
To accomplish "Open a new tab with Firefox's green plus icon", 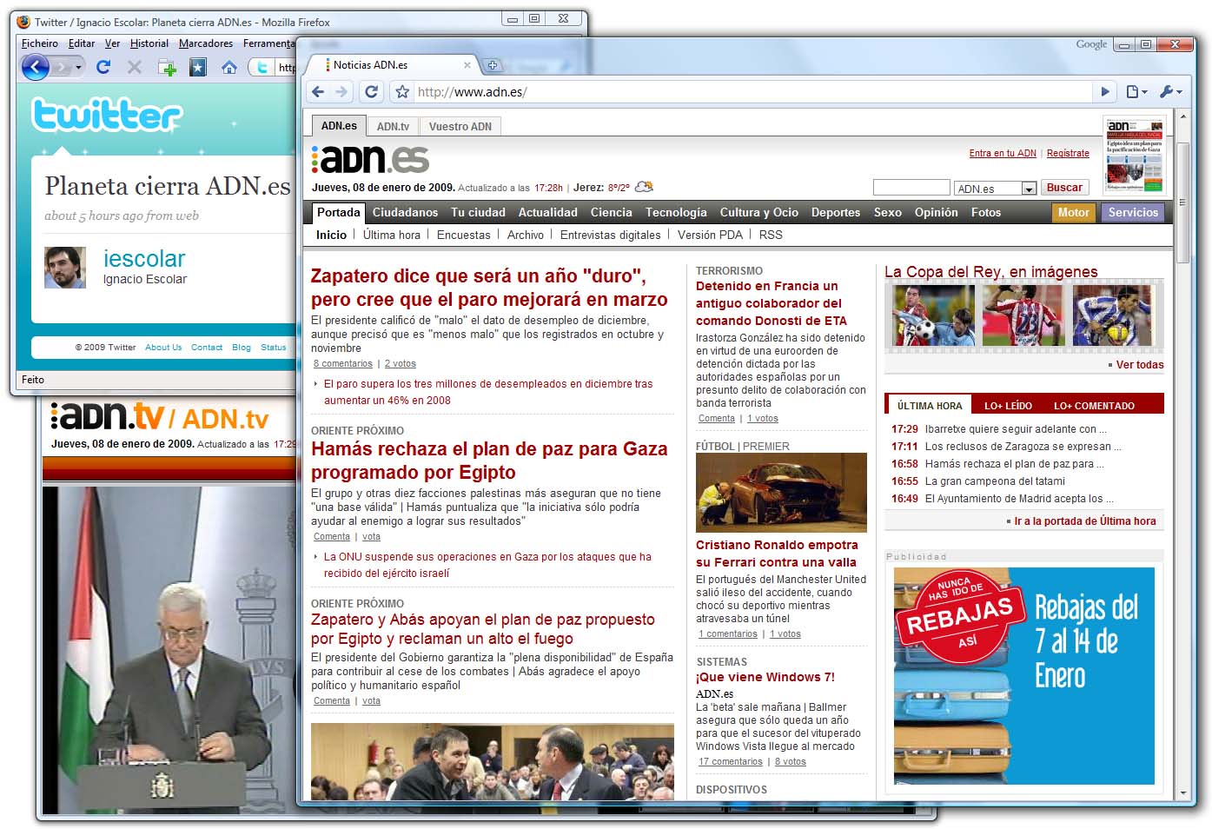I will point(167,67).
